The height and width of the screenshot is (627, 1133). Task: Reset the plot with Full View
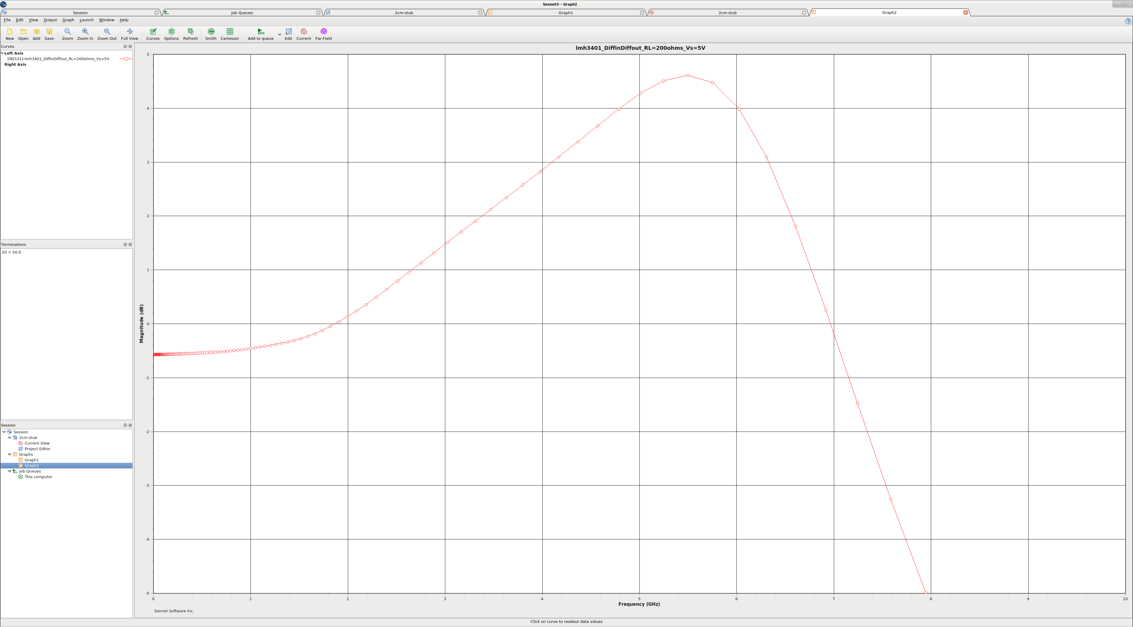click(x=129, y=34)
